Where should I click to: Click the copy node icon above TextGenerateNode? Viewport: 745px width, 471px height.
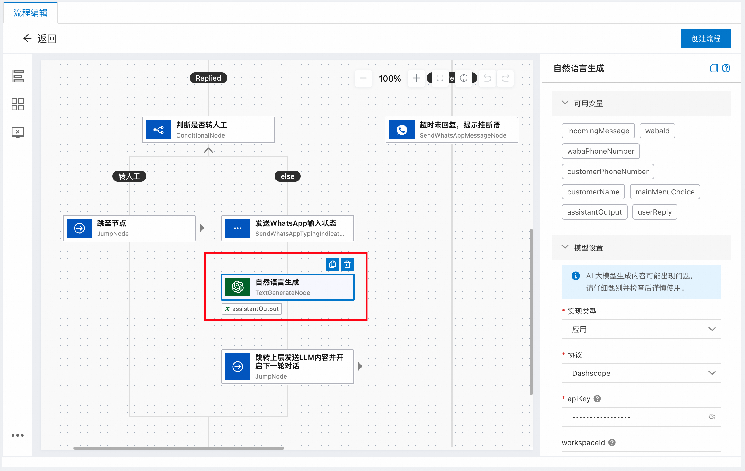tap(332, 264)
